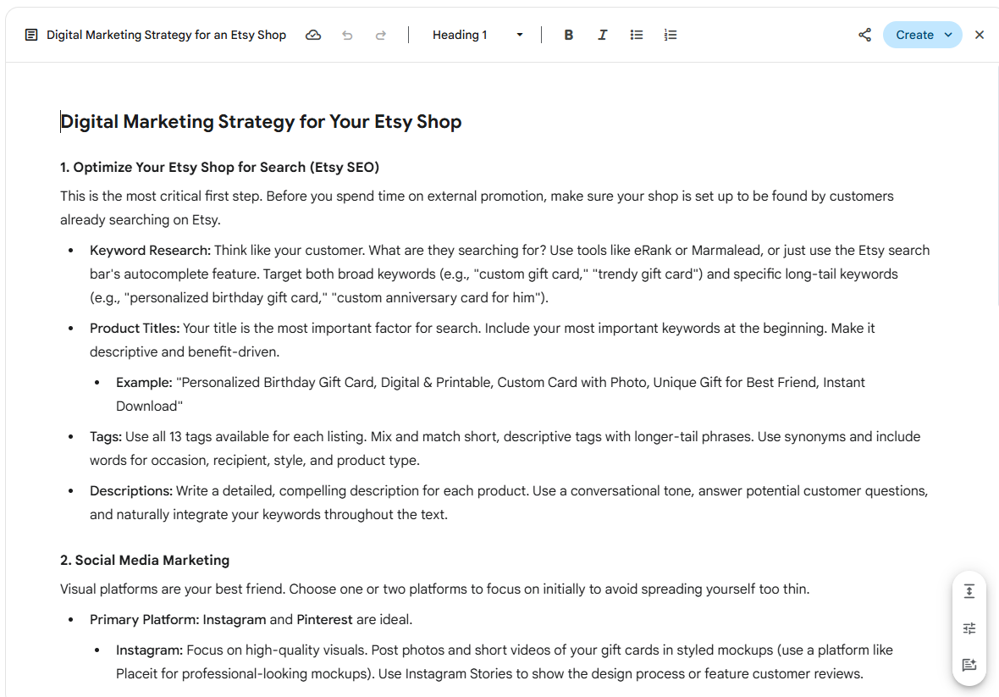Screen dimensions: 999x697
Task: Click the suggest edits icon
Action: (969, 665)
